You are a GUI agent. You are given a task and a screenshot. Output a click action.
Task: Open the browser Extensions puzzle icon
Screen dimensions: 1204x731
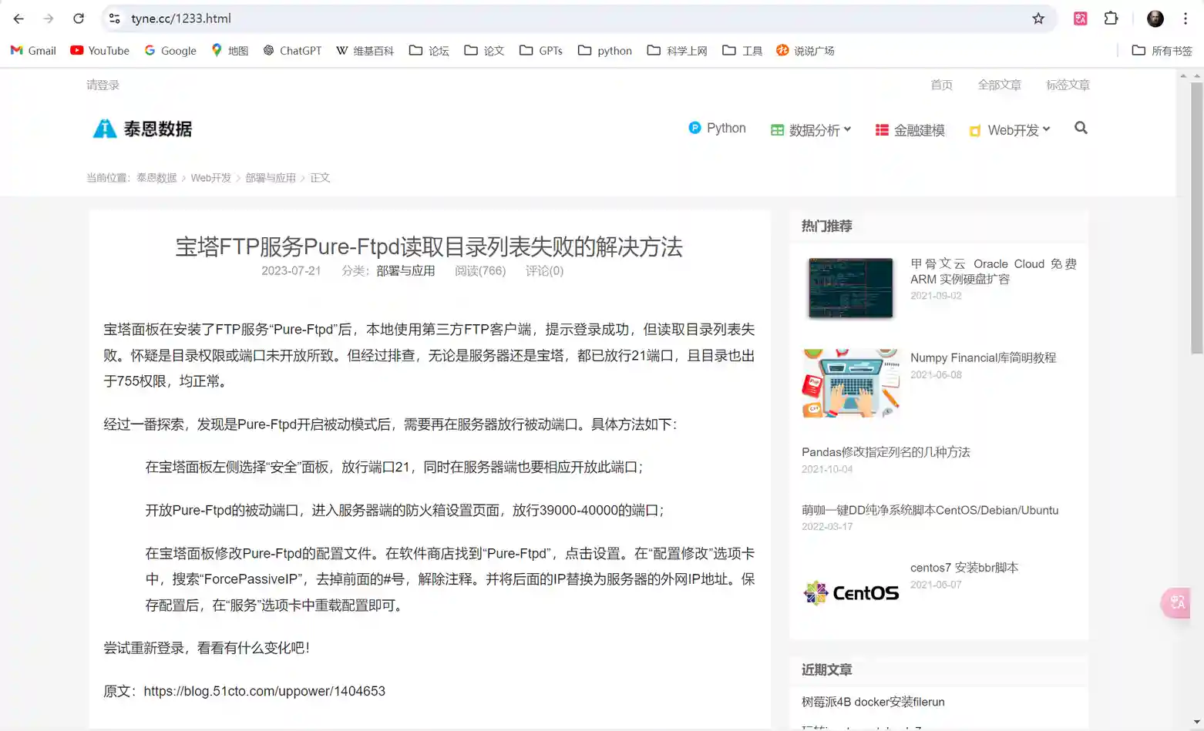(x=1111, y=18)
